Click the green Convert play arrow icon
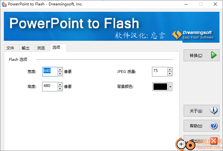 click(214, 55)
